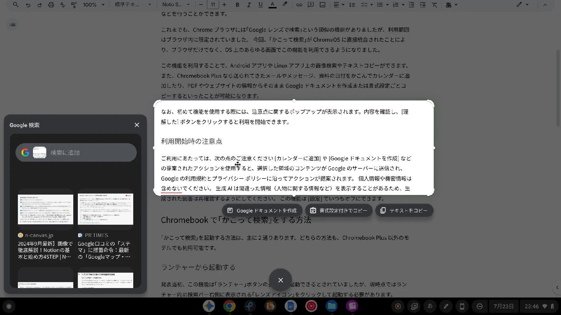
Task: Open the n-canvas.jp Notion result thumbnail
Action: click(x=46, y=209)
